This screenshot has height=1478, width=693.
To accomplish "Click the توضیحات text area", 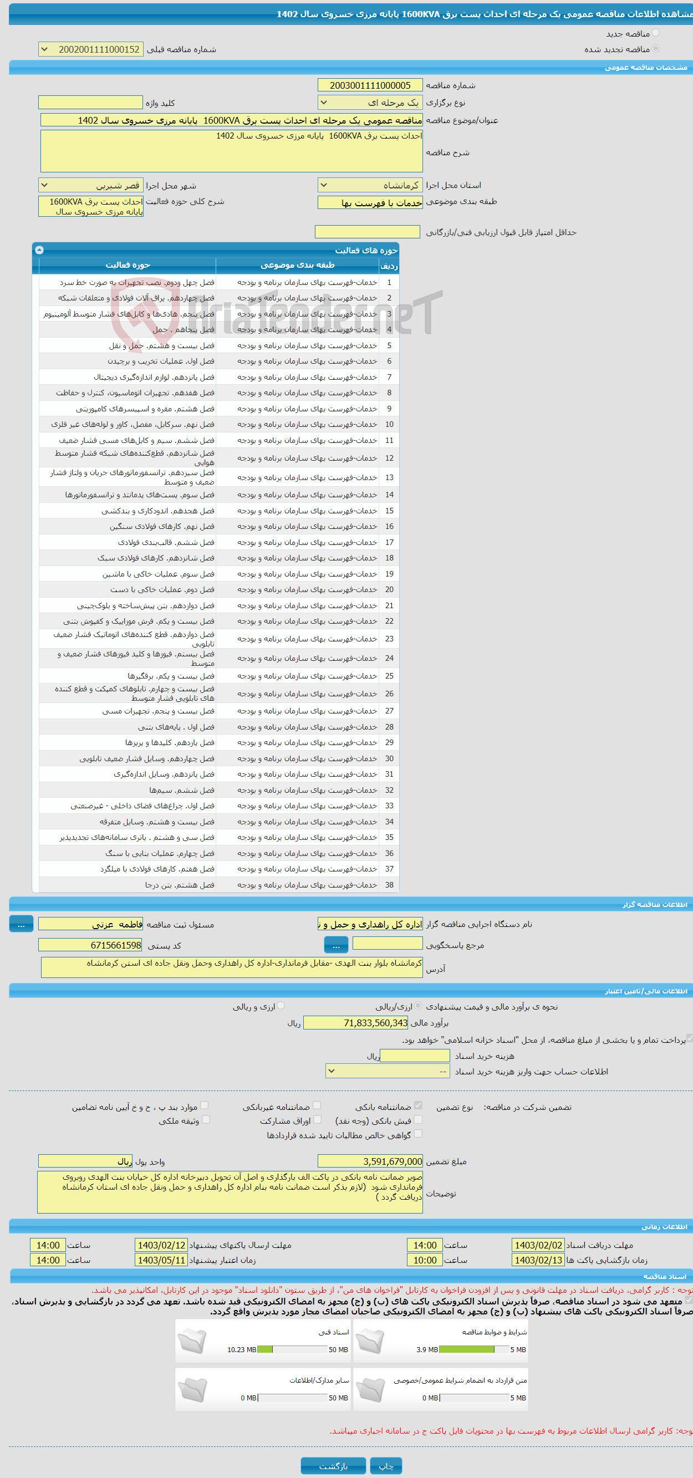I will 230,1192.
